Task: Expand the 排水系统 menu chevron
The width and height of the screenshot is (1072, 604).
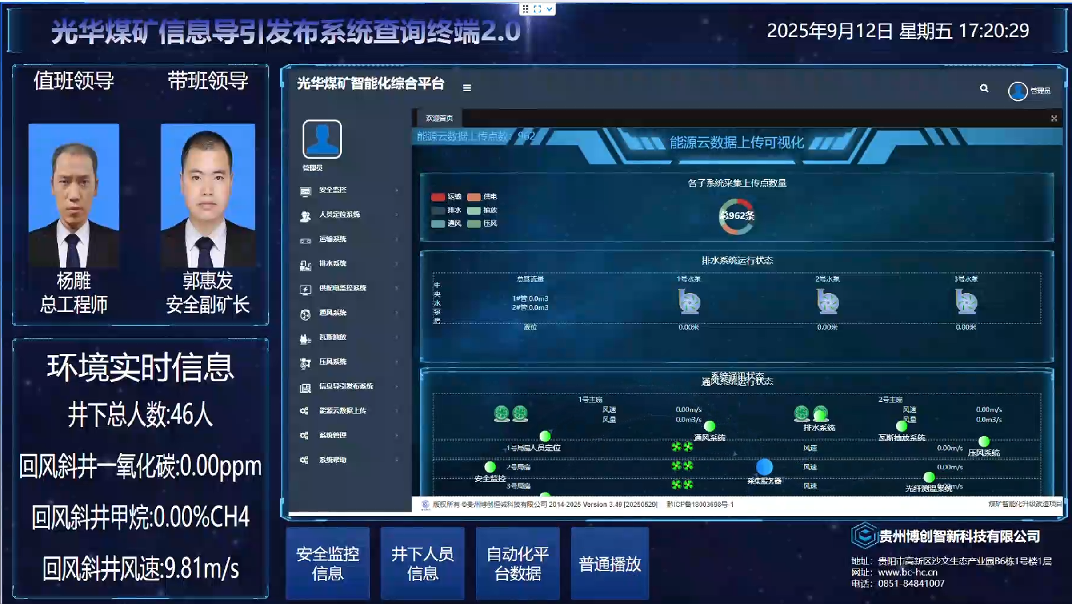Action: click(396, 264)
